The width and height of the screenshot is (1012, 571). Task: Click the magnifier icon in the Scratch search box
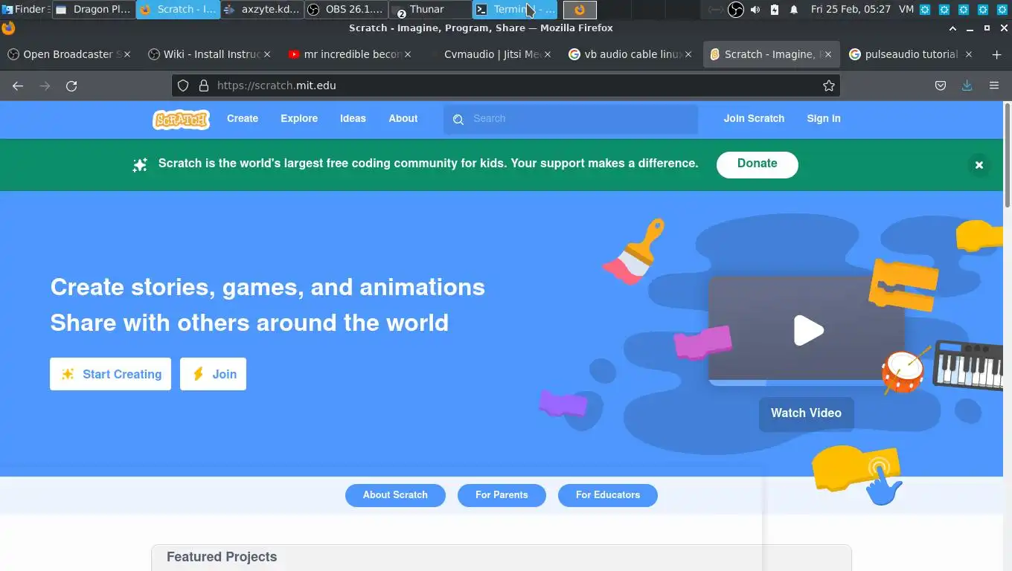pyautogui.click(x=458, y=119)
